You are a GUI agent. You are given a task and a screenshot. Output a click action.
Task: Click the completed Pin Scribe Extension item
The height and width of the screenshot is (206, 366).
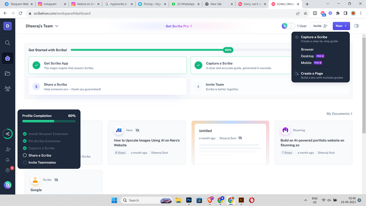pos(42,141)
